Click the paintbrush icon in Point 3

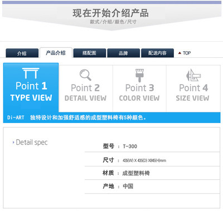pyautogui.click(x=139, y=75)
